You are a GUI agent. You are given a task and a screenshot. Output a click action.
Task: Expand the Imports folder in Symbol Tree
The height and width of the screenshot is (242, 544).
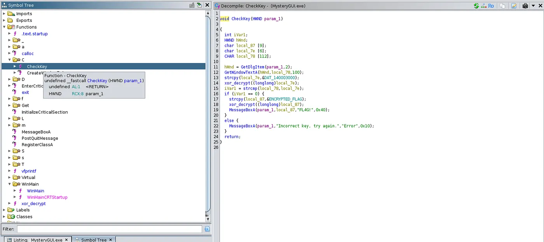point(4,14)
